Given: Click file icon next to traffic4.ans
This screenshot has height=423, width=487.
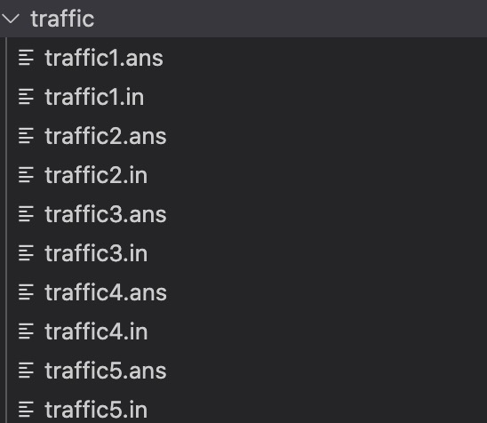Looking at the screenshot, I should pyautogui.click(x=26, y=292).
